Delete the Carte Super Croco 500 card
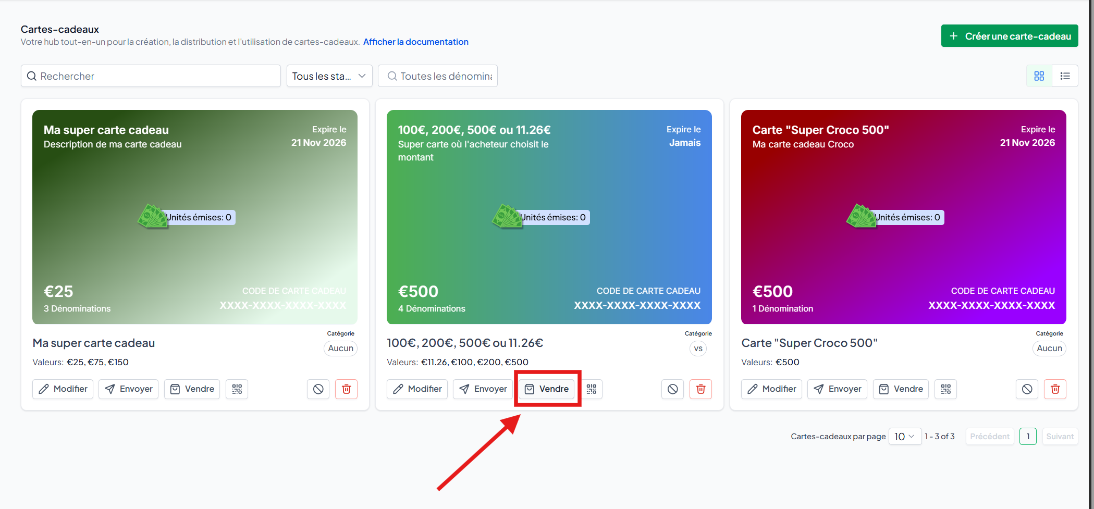Screen dimensions: 1094x509 point(1055,389)
